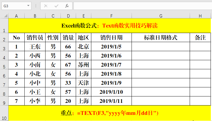Select column B header

[x=35, y=16]
